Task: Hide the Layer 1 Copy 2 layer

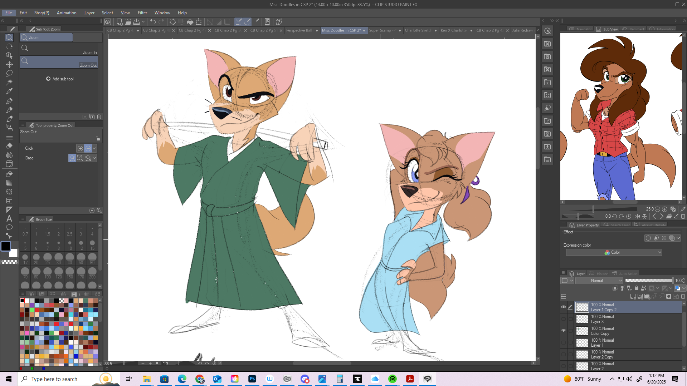Action: (564, 307)
